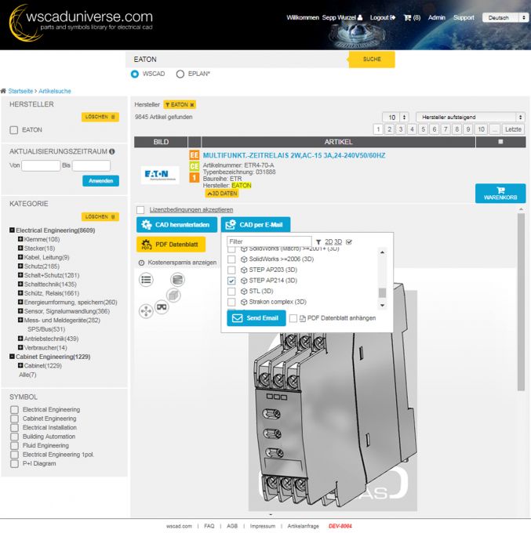531x533 pixels.
Task: Select the EPLAN radio button
Action: (x=180, y=74)
